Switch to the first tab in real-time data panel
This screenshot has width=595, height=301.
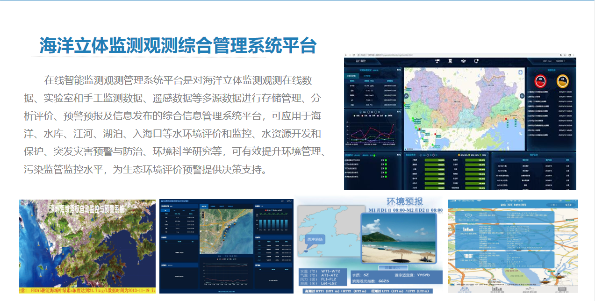pyautogui.click(x=352, y=76)
